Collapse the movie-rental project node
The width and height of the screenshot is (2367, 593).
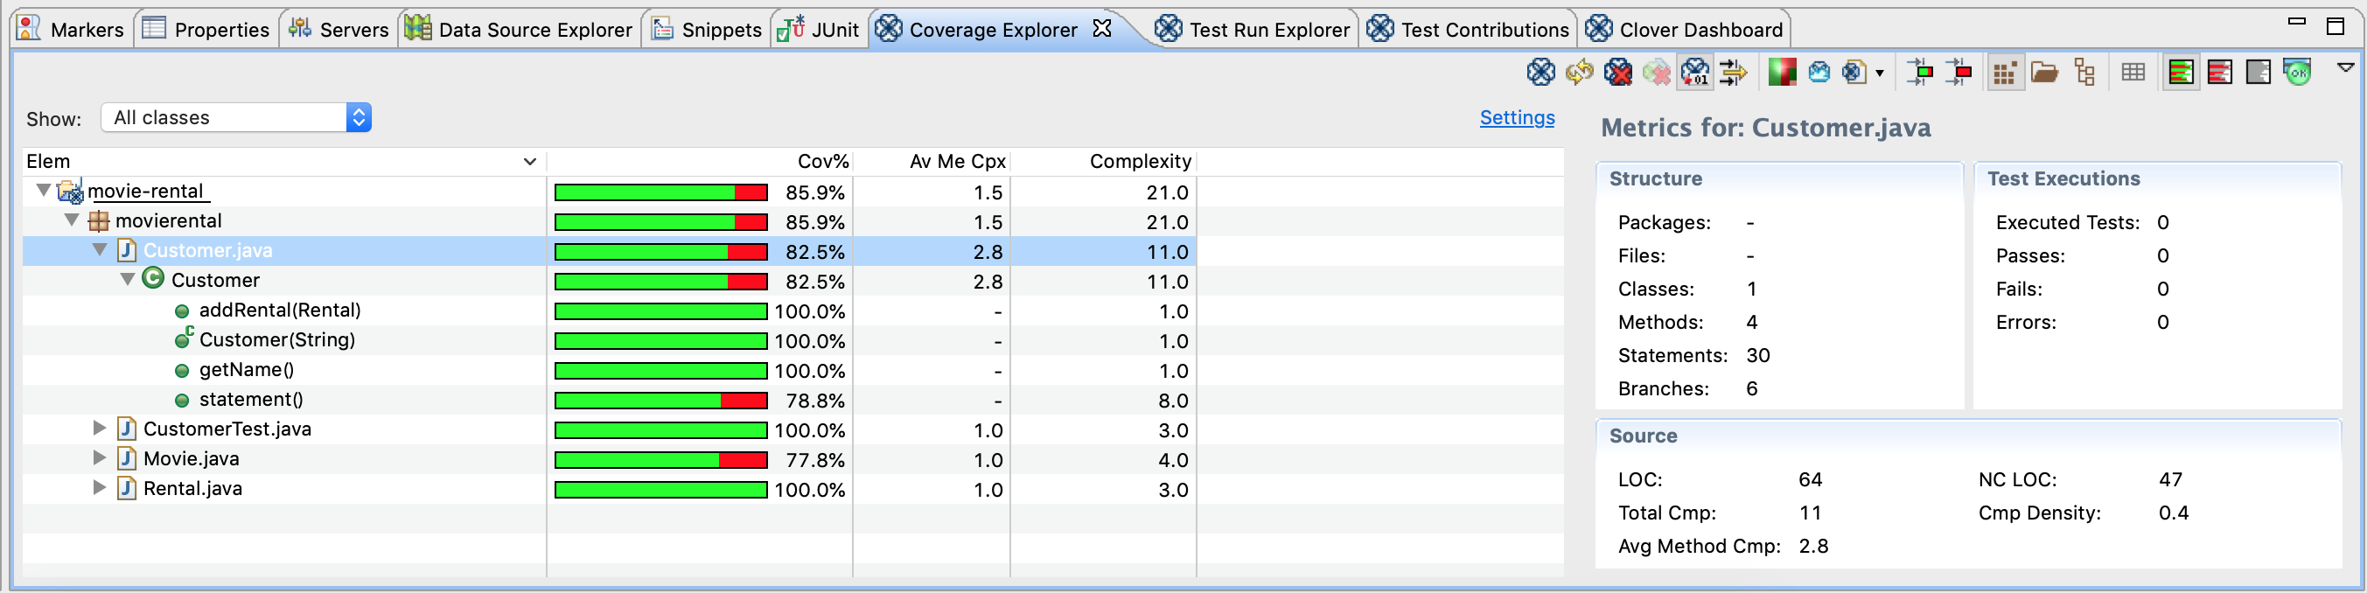43,191
